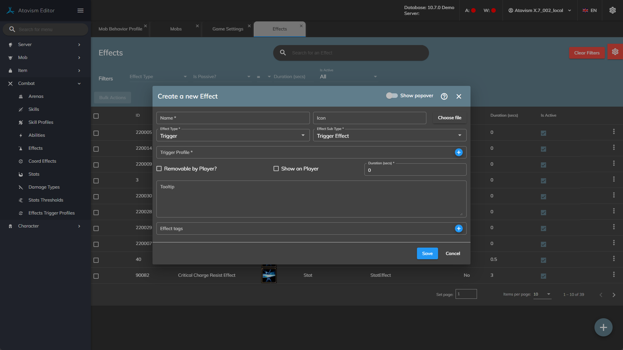
Task: Open the Effect Type dropdown
Action: coord(233,136)
